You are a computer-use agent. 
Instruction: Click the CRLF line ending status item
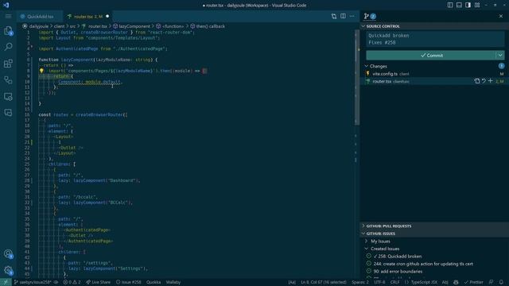click(x=394, y=282)
